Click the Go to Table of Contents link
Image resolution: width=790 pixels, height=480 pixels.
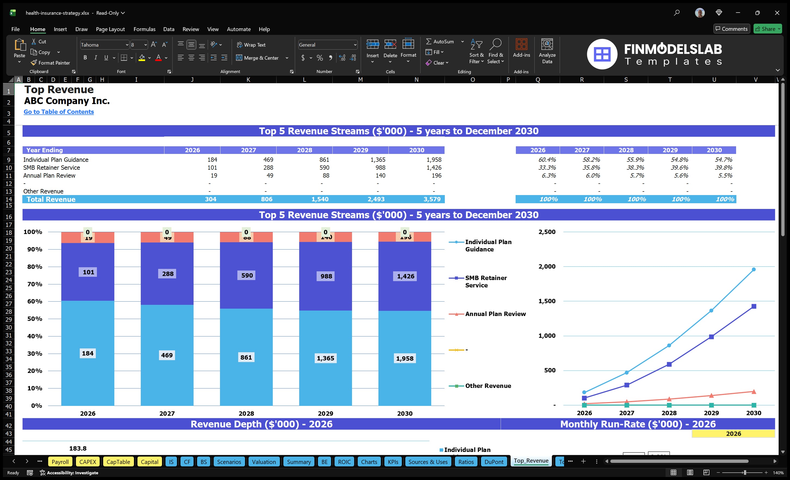[x=59, y=112]
